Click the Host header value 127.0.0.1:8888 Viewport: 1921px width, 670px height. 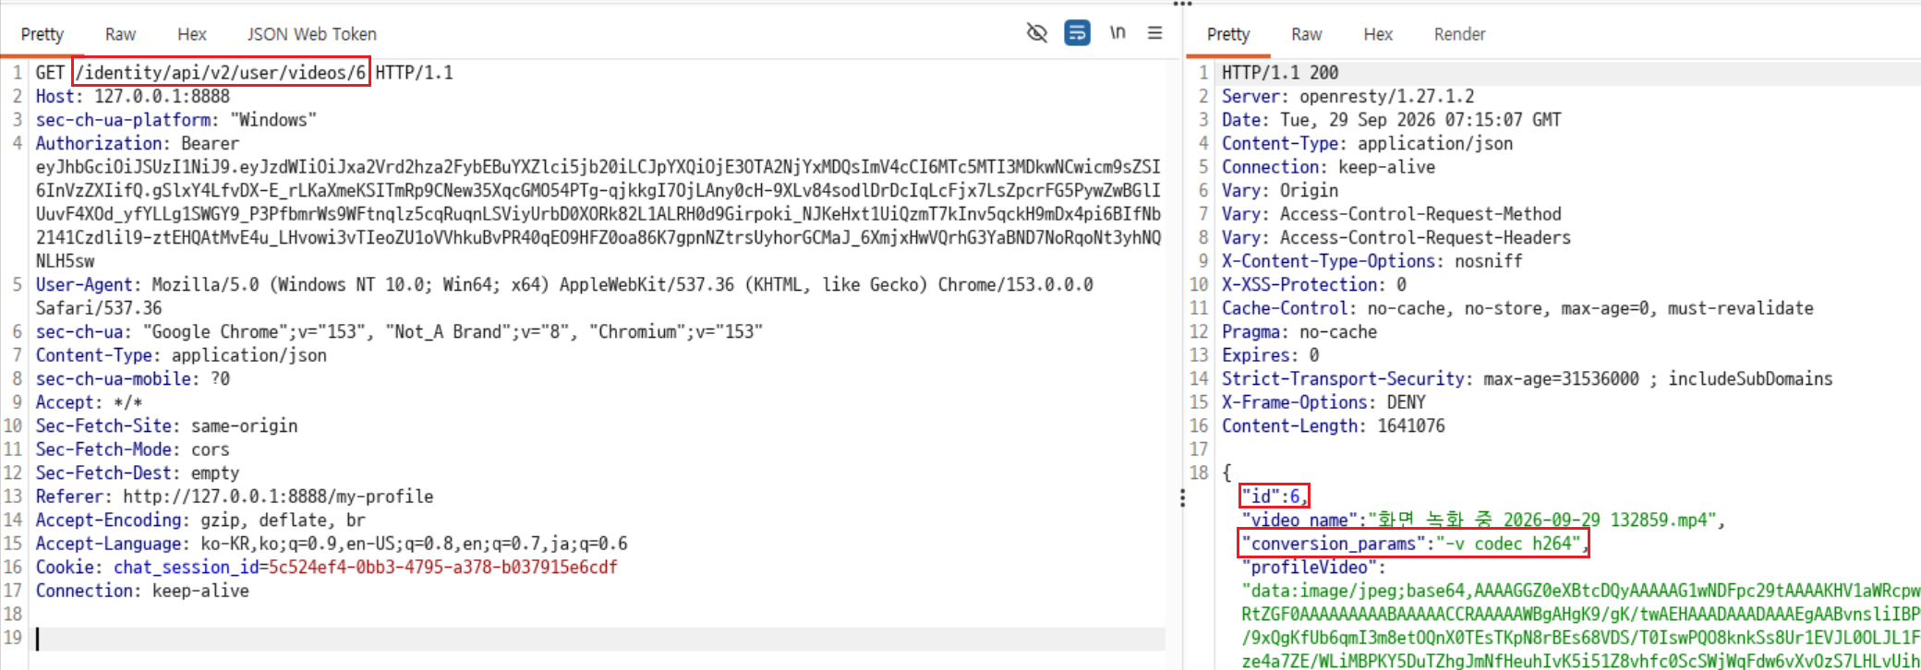pyautogui.click(x=162, y=96)
